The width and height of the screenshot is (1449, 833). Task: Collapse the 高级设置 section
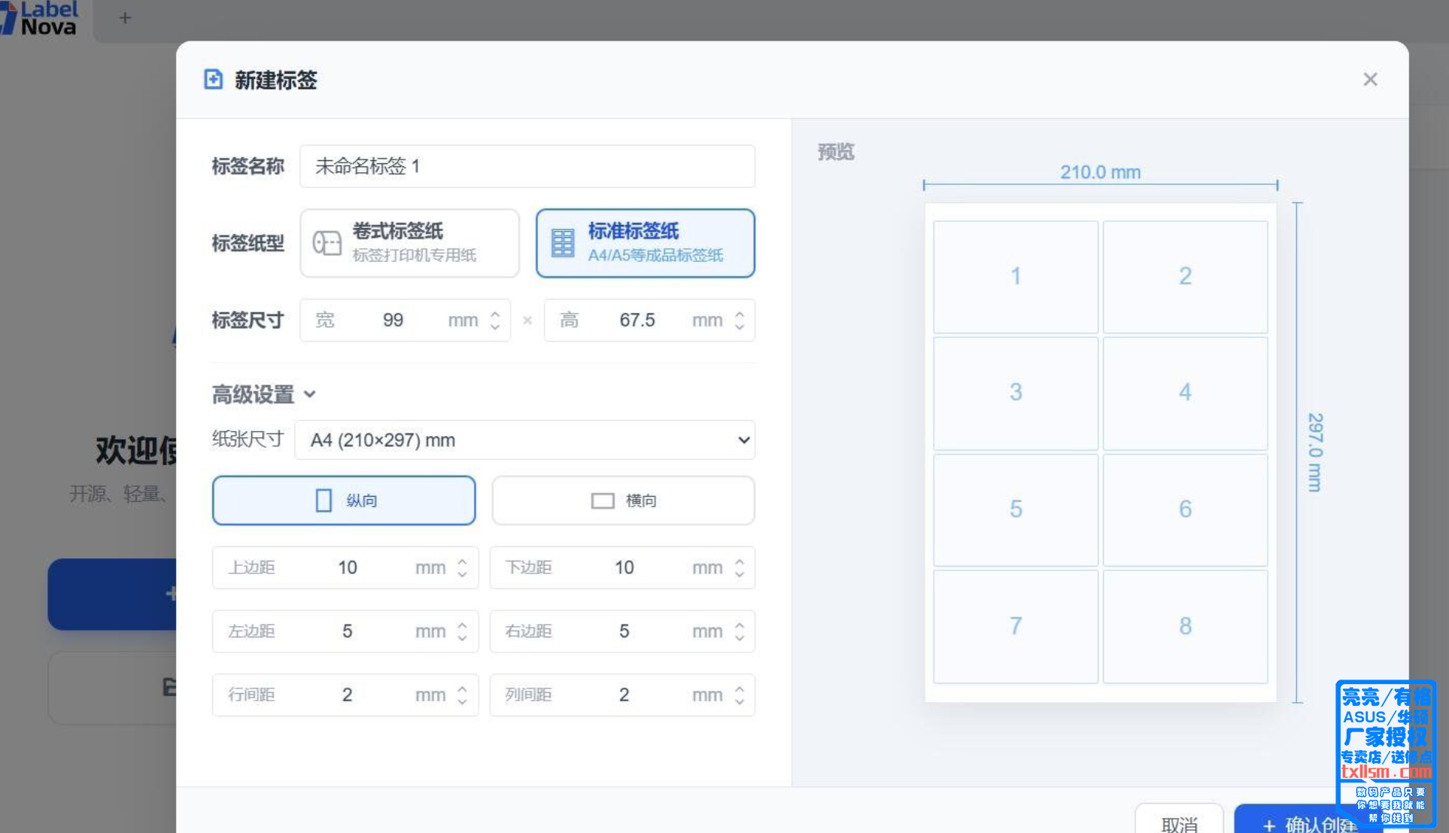[263, 394]
